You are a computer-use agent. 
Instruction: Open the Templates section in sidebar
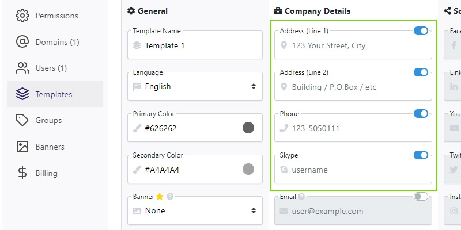point(55,94)
